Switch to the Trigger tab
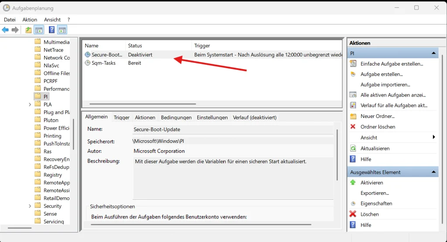This screenshot has width=447, height=242. pos(121,118)
